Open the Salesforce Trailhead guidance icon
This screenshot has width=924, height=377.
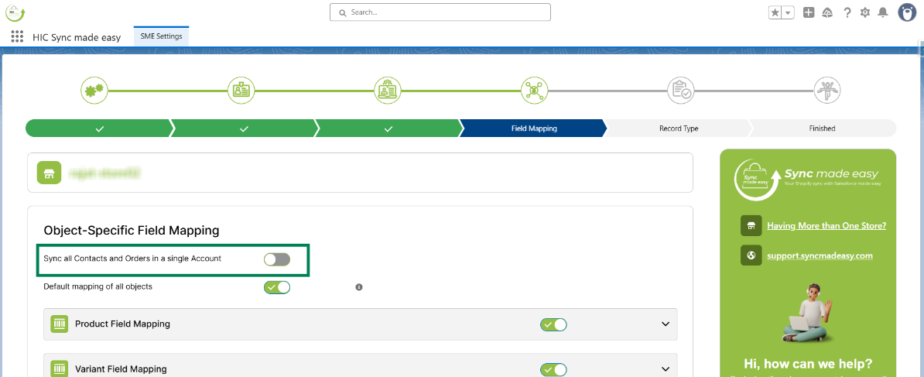click(x=826, y=12)
